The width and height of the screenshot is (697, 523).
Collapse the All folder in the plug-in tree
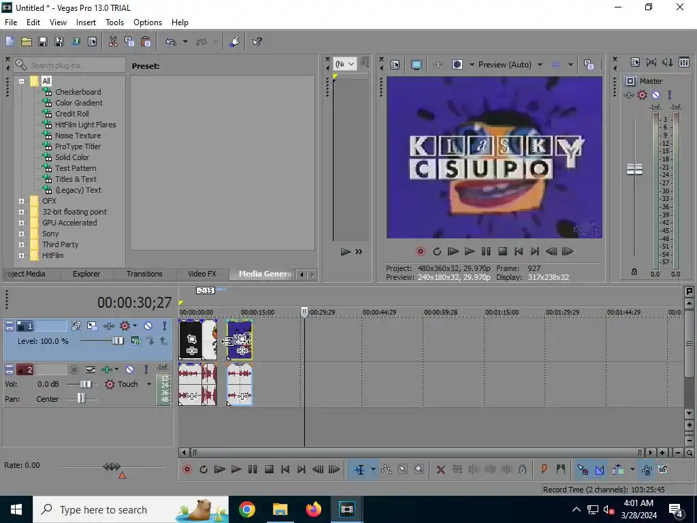(x=21, y=82)
